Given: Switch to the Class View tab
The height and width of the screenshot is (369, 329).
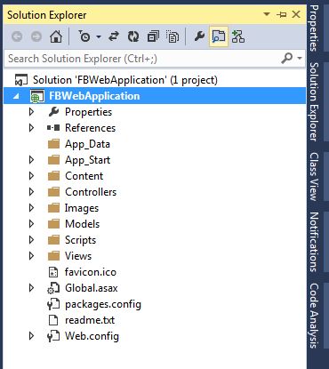Looking at the screenshot, I should tap(314, 177).
